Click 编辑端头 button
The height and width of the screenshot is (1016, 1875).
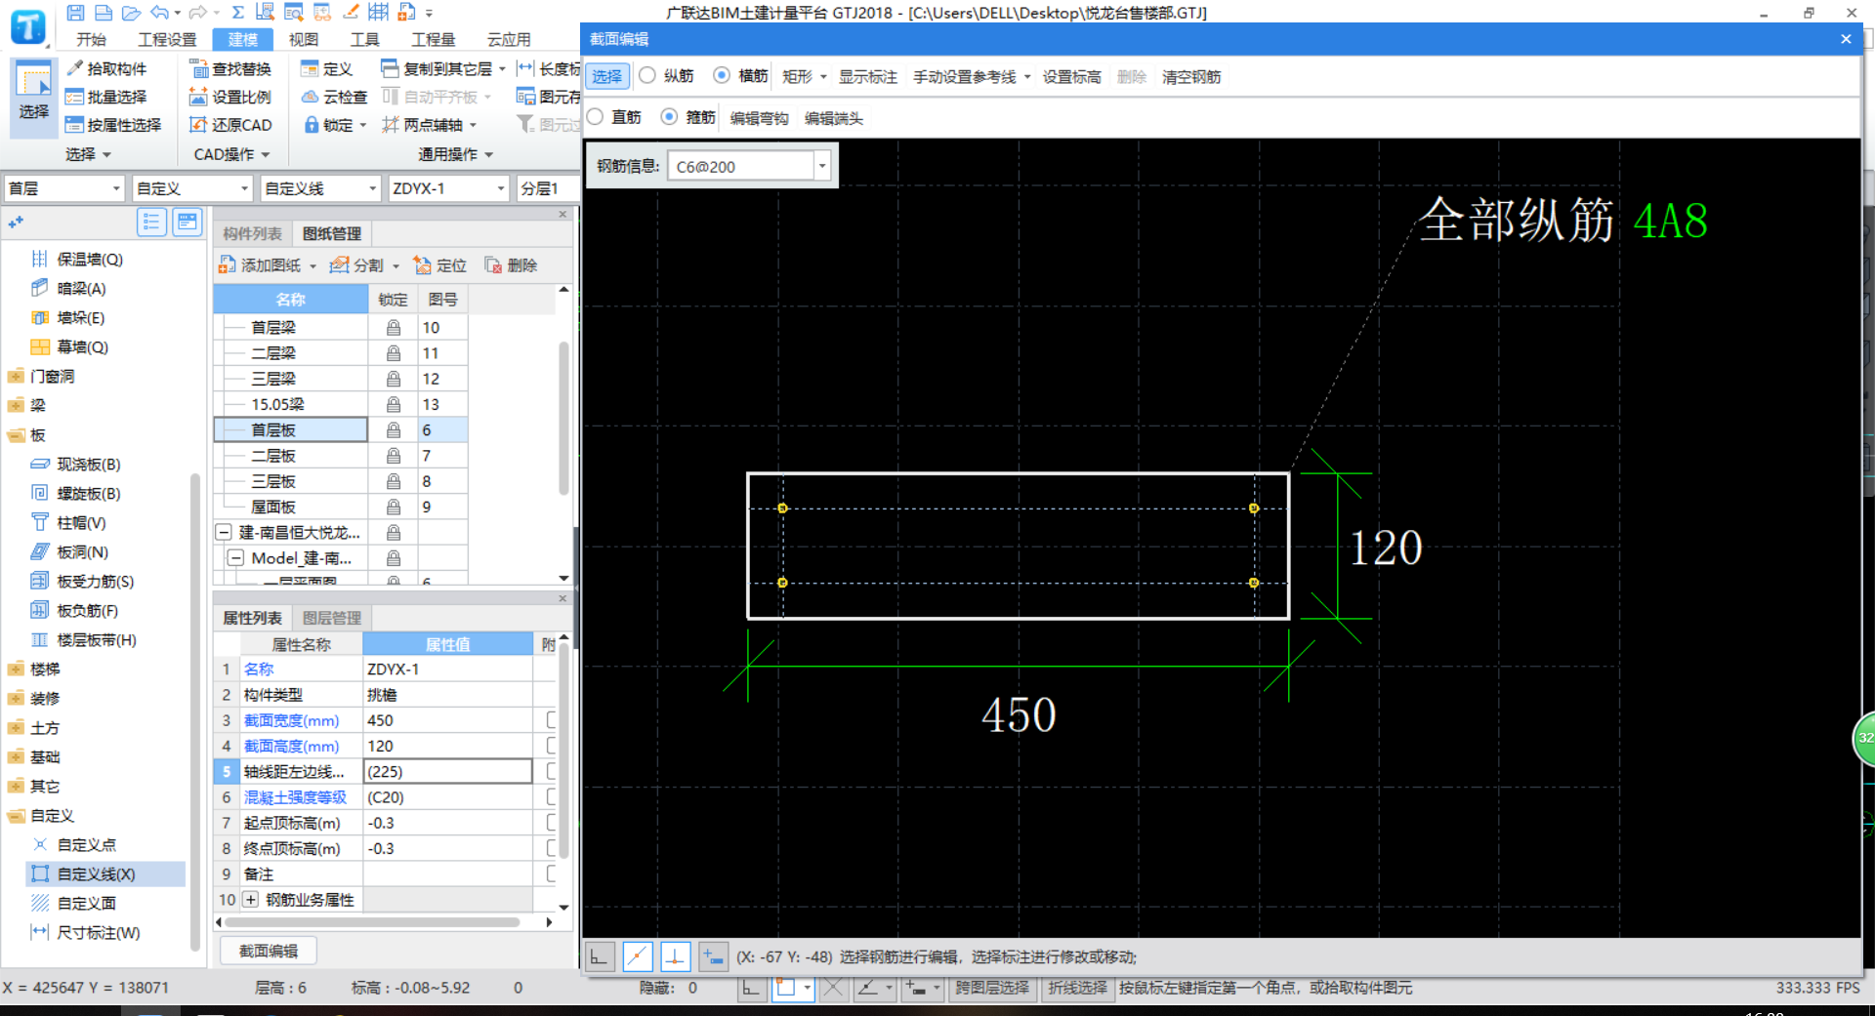(x=833, y=118)
